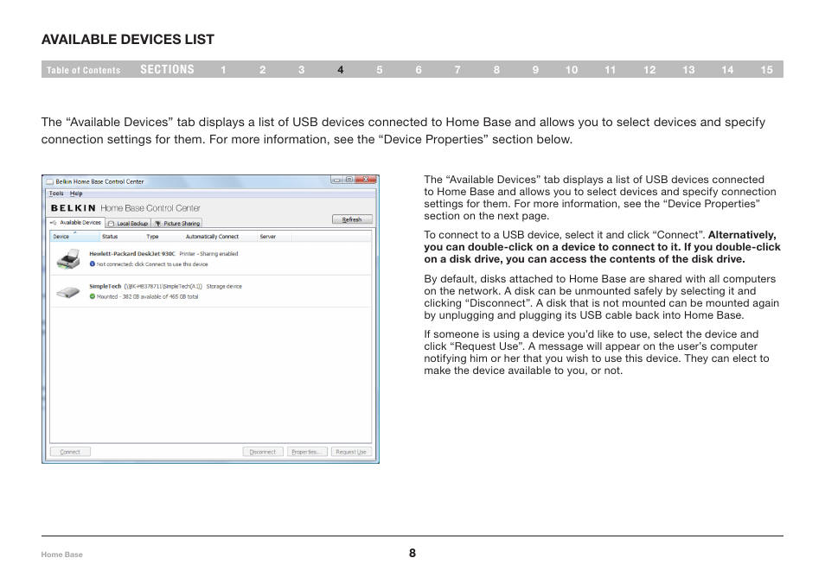Image resolution: width=825 pixels, height=577 pixels.
Task: Go to section 5
Action: 380,70
